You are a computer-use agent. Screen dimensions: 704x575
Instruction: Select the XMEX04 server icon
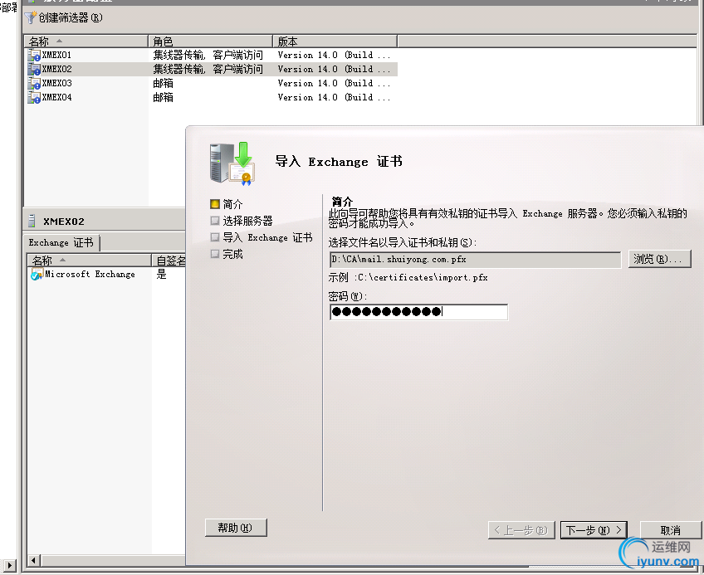tap(33, 97)
